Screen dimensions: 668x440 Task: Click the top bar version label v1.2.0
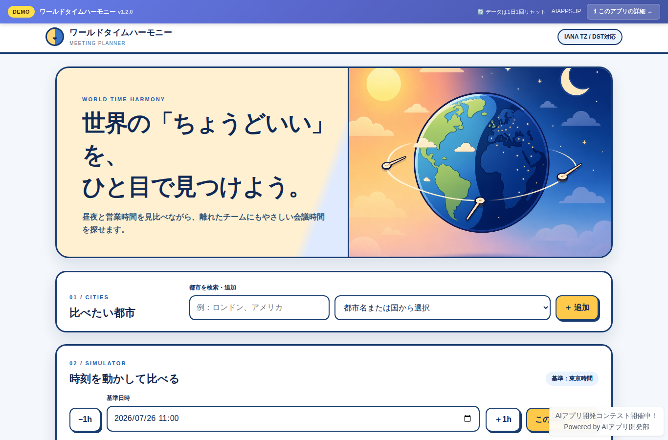pyautogui.click(x=125, y=12)
